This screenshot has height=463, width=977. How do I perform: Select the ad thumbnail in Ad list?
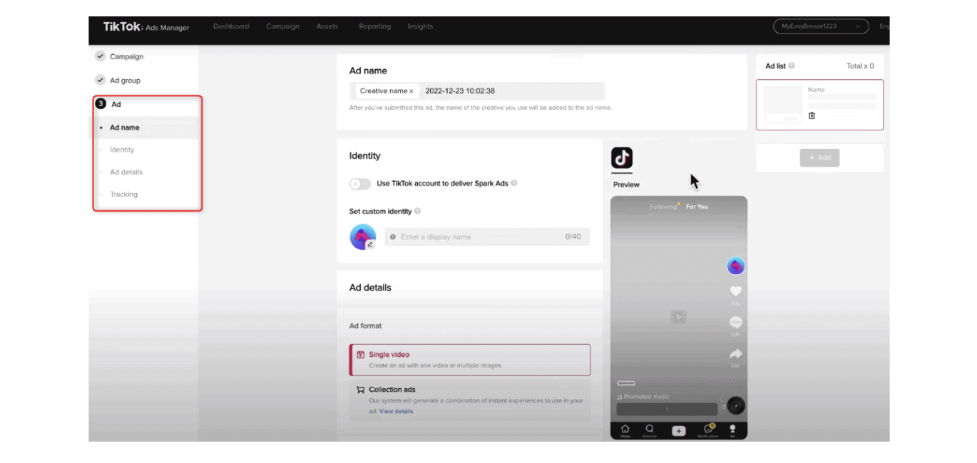(x=783, y=105)
